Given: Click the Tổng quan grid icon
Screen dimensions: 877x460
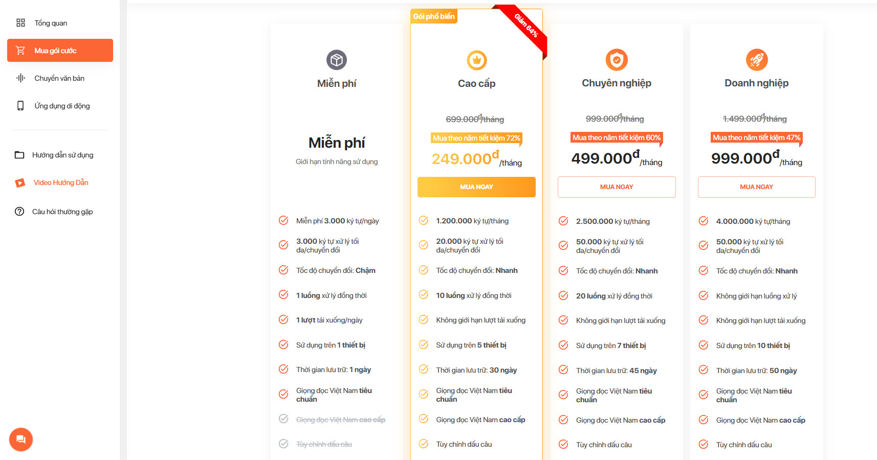Looking at the screenshot, I should [x=20, y=23].
